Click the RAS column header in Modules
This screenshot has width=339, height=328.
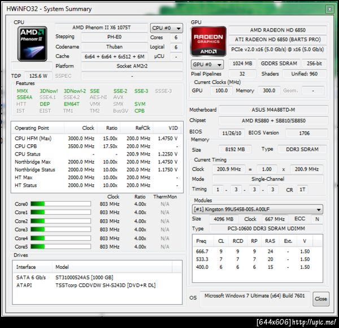pos(270,241)
